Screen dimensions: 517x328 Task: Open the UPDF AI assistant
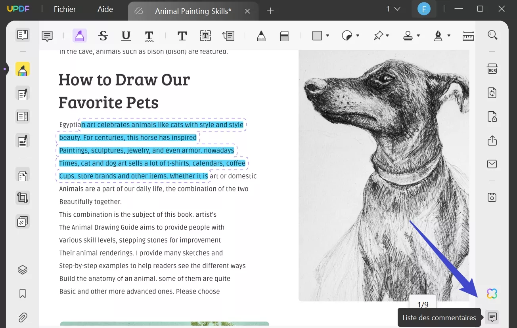pyautogui.click(x=492, y=293)
